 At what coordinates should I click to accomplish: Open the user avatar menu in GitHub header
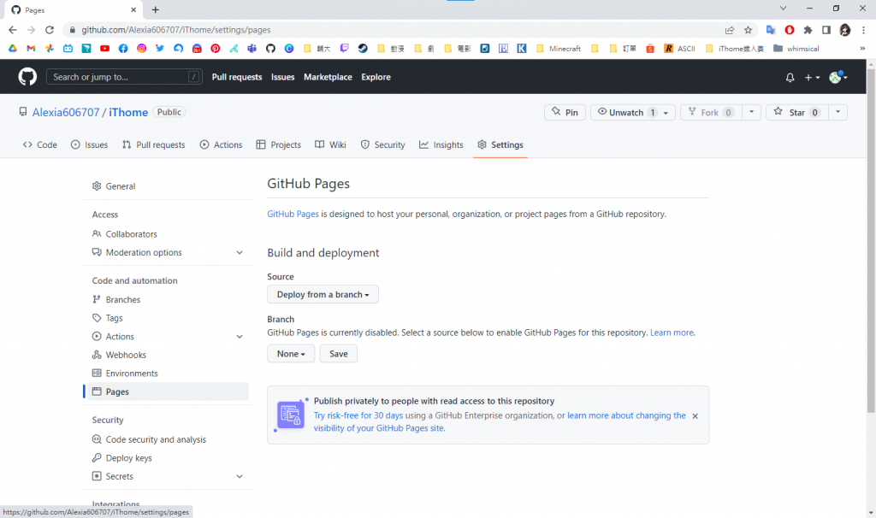[x=838, y=78]
